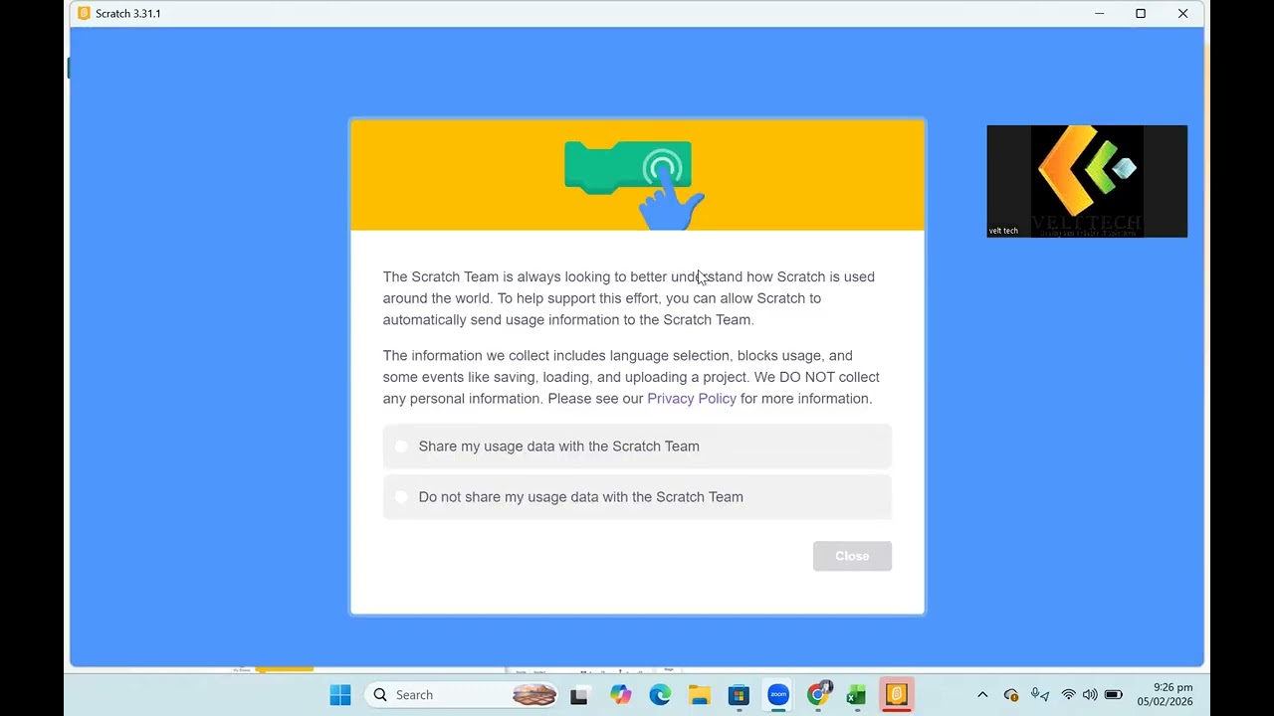Open Microsoft Edge from the taskbar
This screenshot has height=716, width=1274.
point(660,695)
